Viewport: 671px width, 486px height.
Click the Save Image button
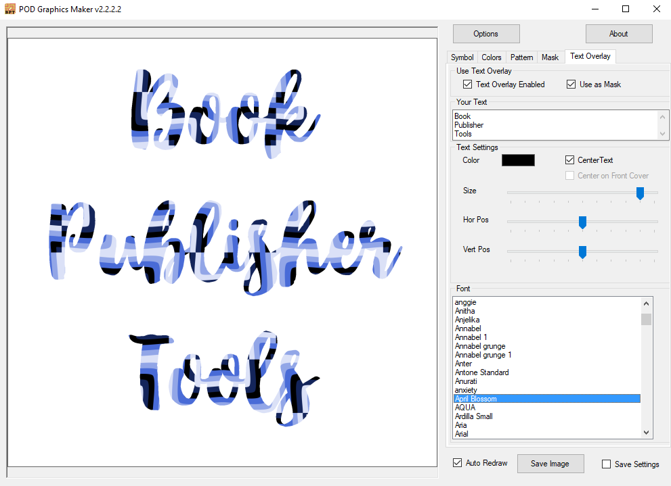(x=550, y=464)
